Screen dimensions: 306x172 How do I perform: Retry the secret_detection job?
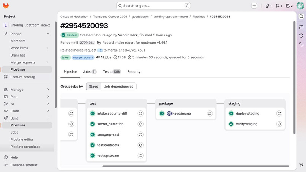point(140,124)
